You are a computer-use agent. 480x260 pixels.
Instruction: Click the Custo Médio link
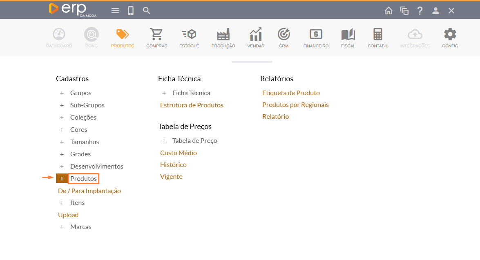pos(179,153)
